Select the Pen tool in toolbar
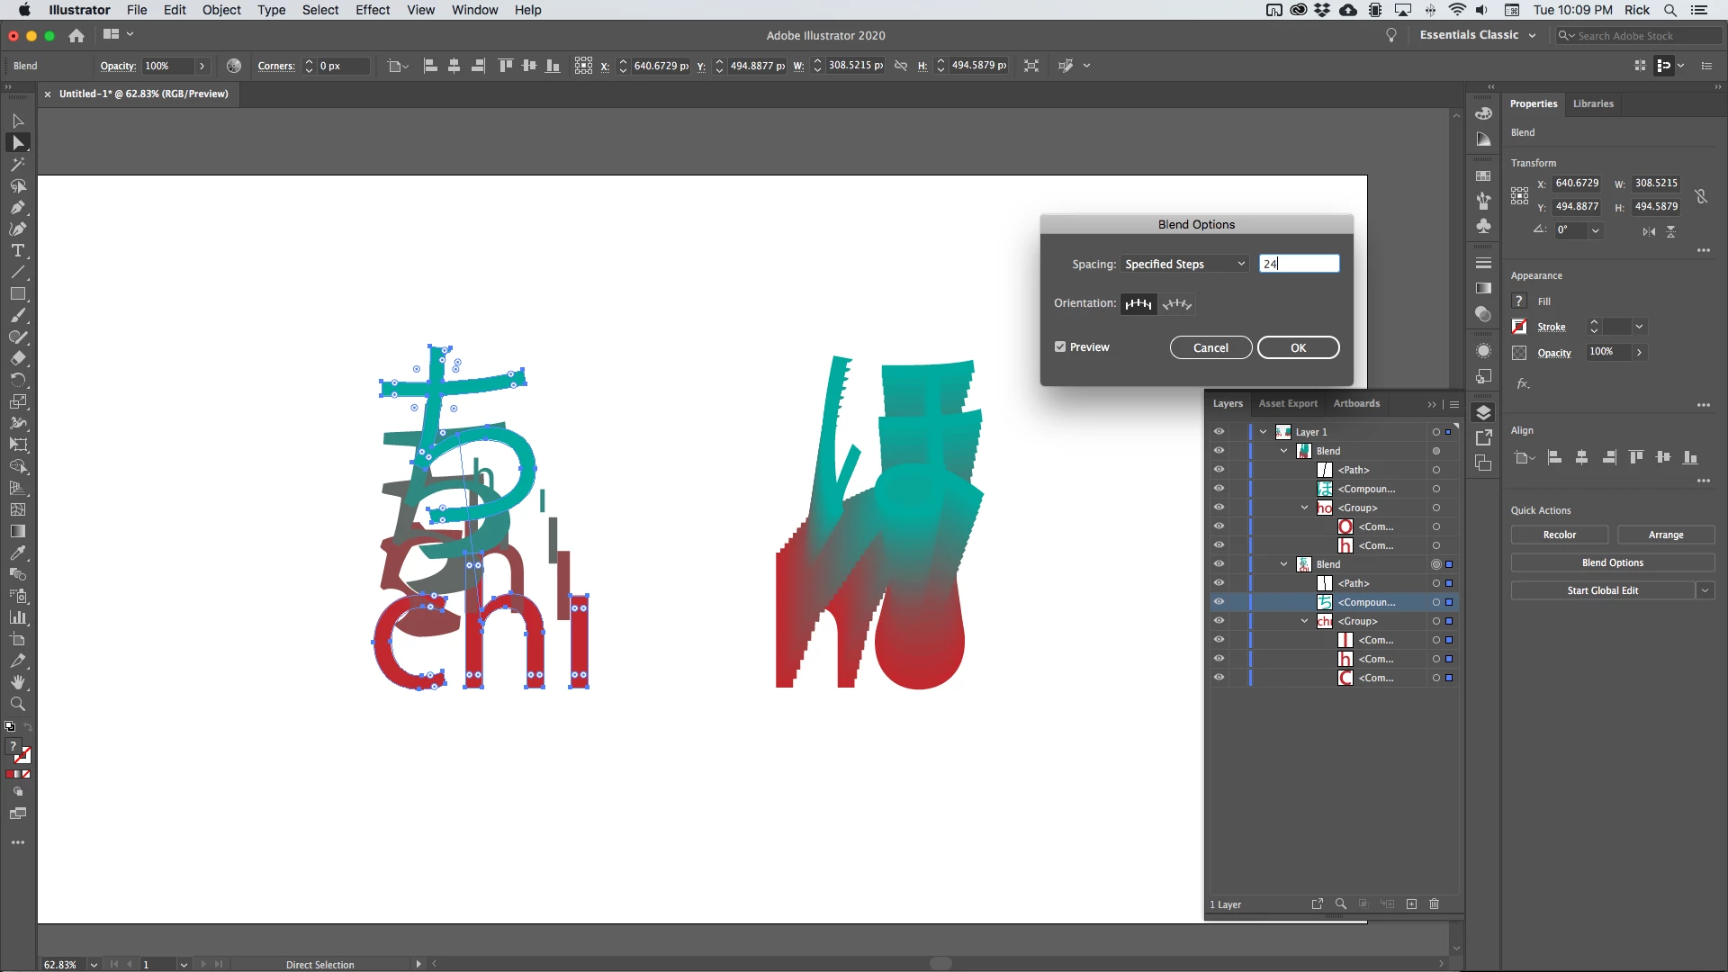Screen dimensions: 1728x972 (17, 208)
